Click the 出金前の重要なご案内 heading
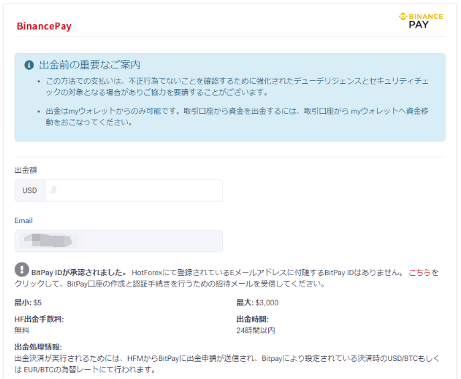The image size is (461, 379). 90,65
